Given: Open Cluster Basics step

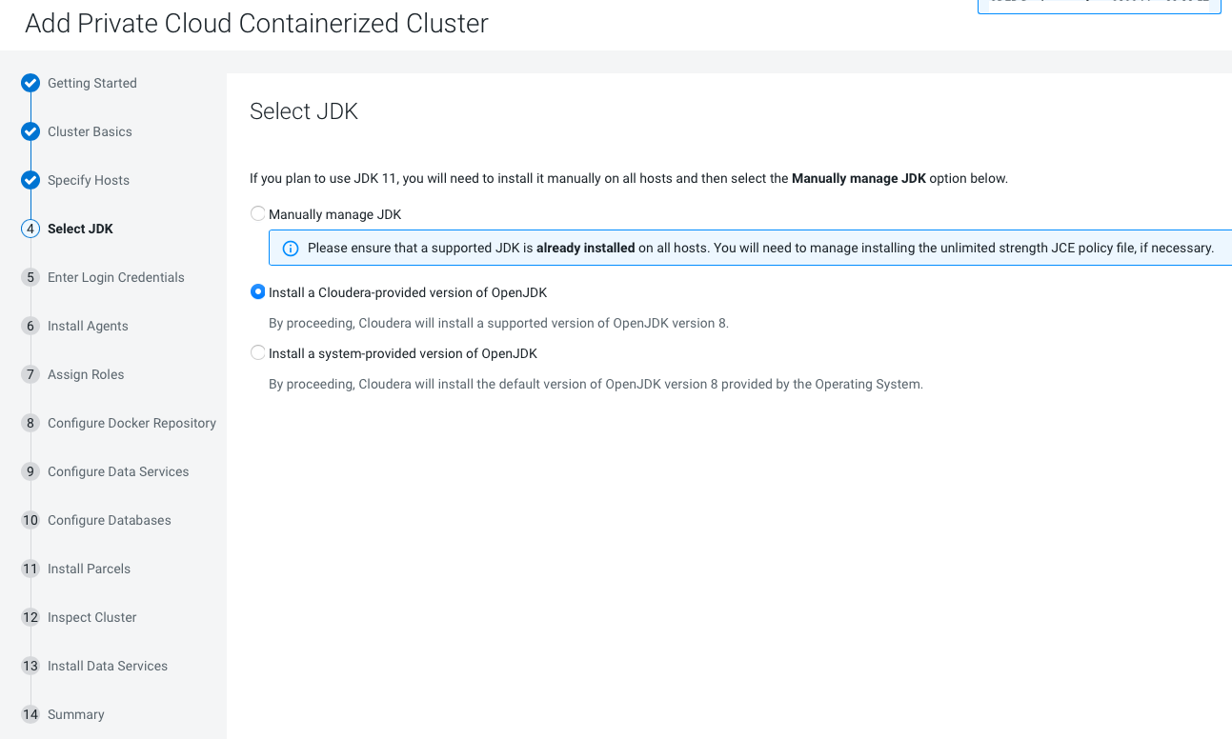Looking at the screenshot, I should [90, 131].
